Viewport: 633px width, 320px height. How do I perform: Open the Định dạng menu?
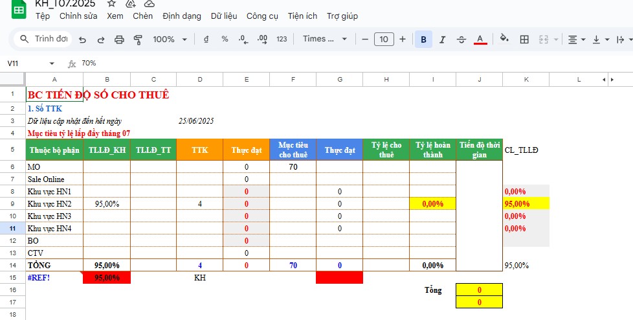(182, 16)
